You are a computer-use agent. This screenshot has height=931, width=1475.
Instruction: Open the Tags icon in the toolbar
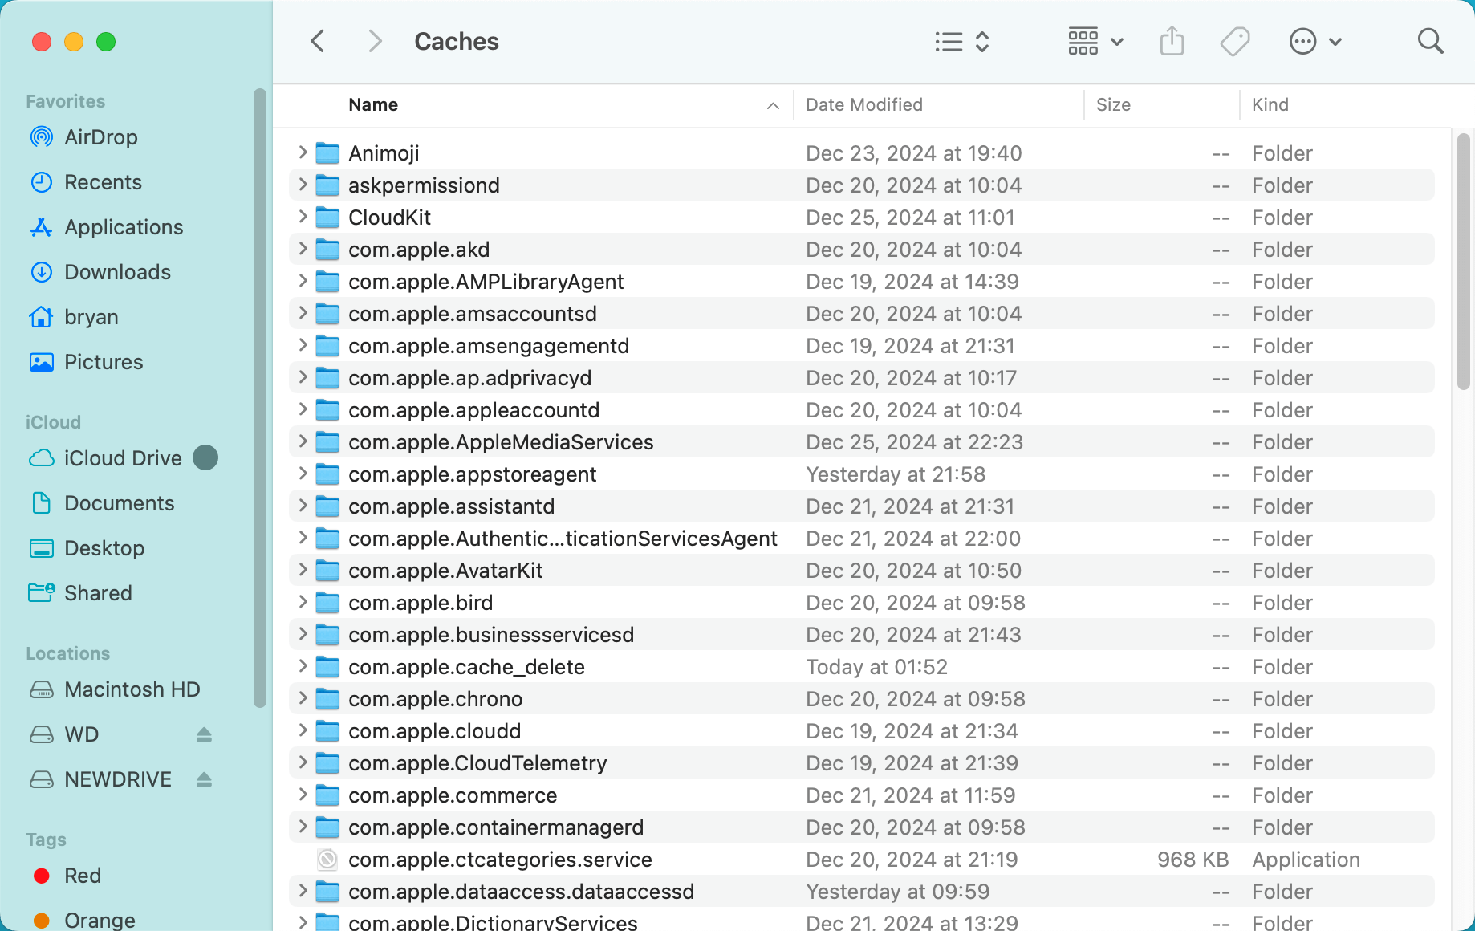tap(1234, 41)
